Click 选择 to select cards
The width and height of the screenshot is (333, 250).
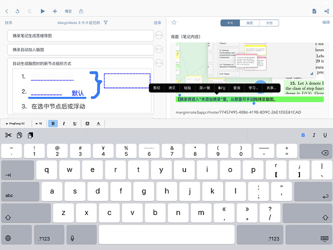pos(157,22)
